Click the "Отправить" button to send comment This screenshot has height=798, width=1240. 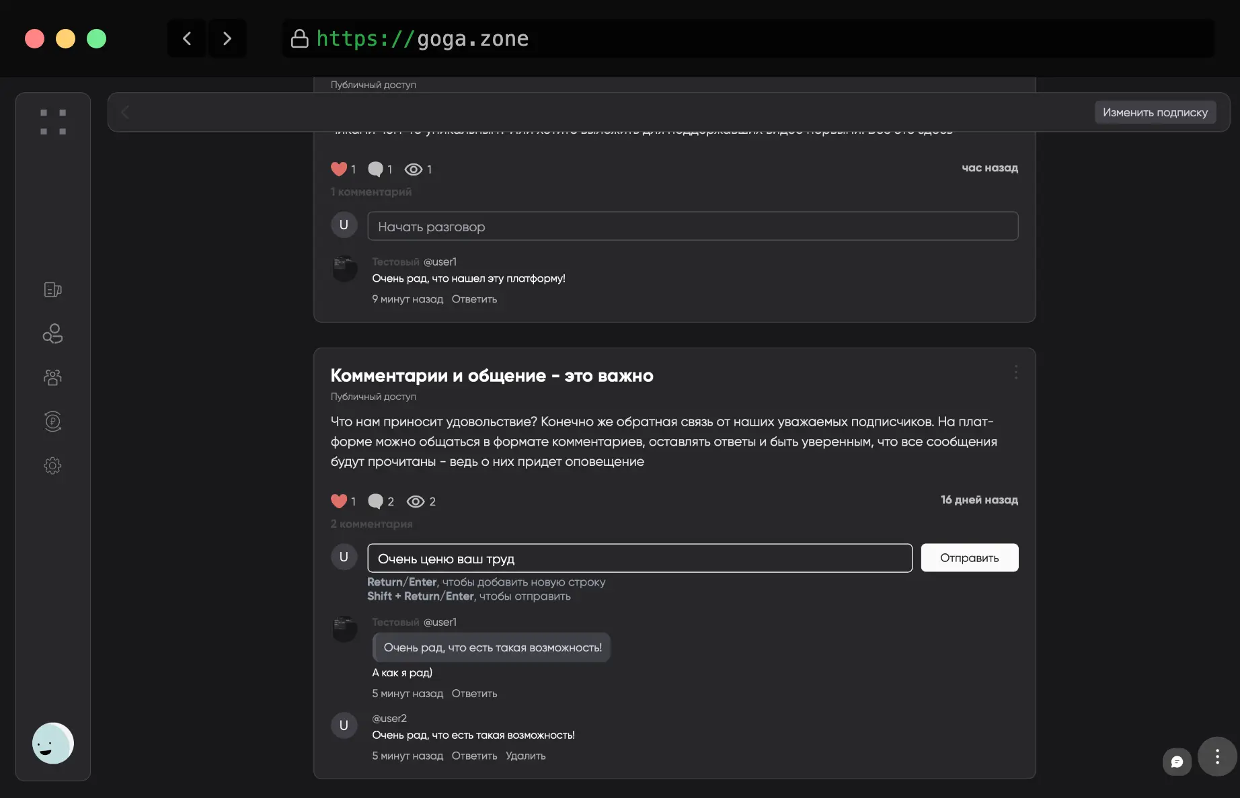coord(969,558)
